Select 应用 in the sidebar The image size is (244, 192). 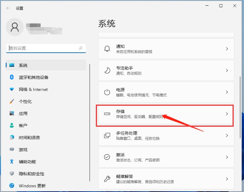23,113
